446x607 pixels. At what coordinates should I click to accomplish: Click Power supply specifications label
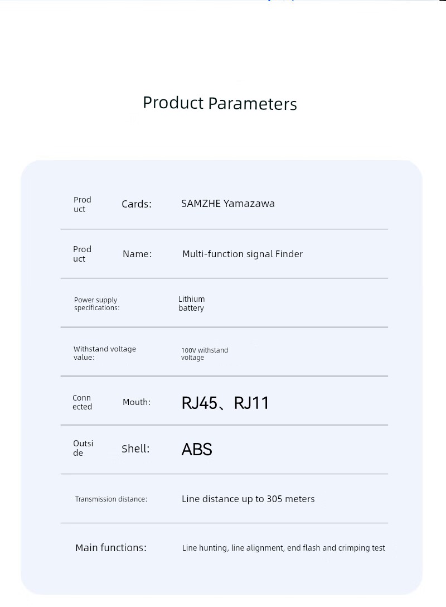coord(96,304)
